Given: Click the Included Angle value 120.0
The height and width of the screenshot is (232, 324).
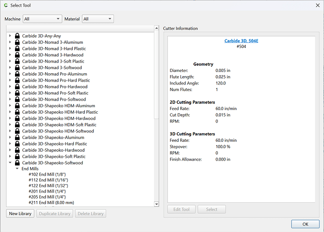Looking at the screenshot, I should point(221,83).
